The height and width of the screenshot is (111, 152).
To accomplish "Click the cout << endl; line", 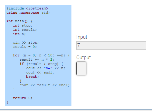I will pyautogui.click(x=40, y=72).
